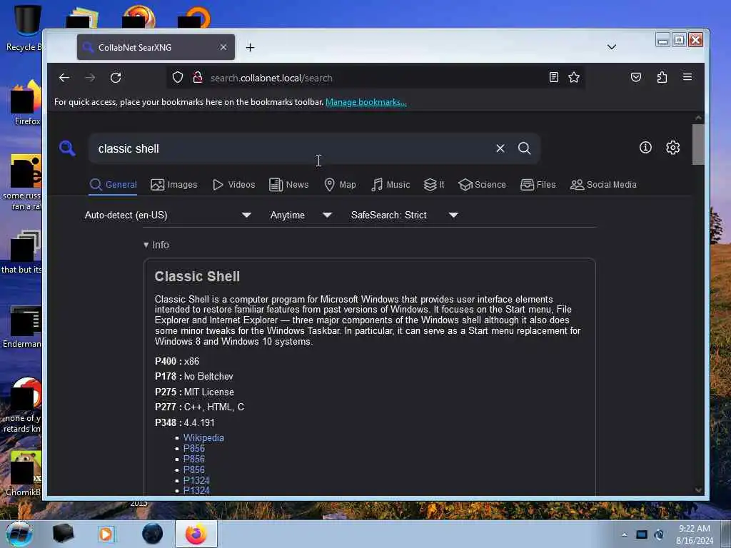Open the tracking protection shield icon
This screenshot has width=731, height=548.
pos(178,77)
